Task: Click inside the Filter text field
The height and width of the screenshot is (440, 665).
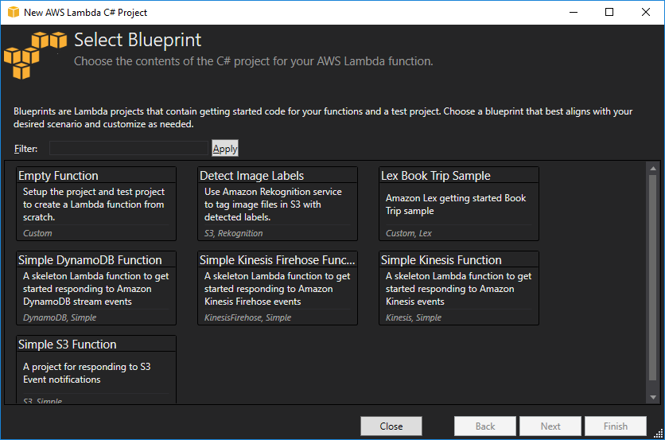Action: [x=128, y=148]
